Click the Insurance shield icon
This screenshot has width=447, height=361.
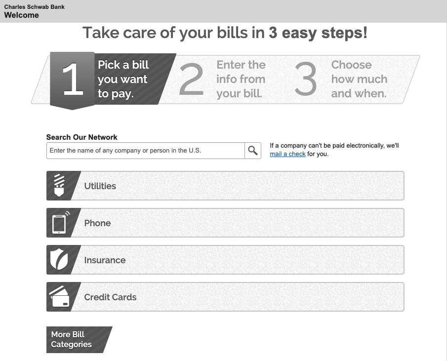coord(59,260)
